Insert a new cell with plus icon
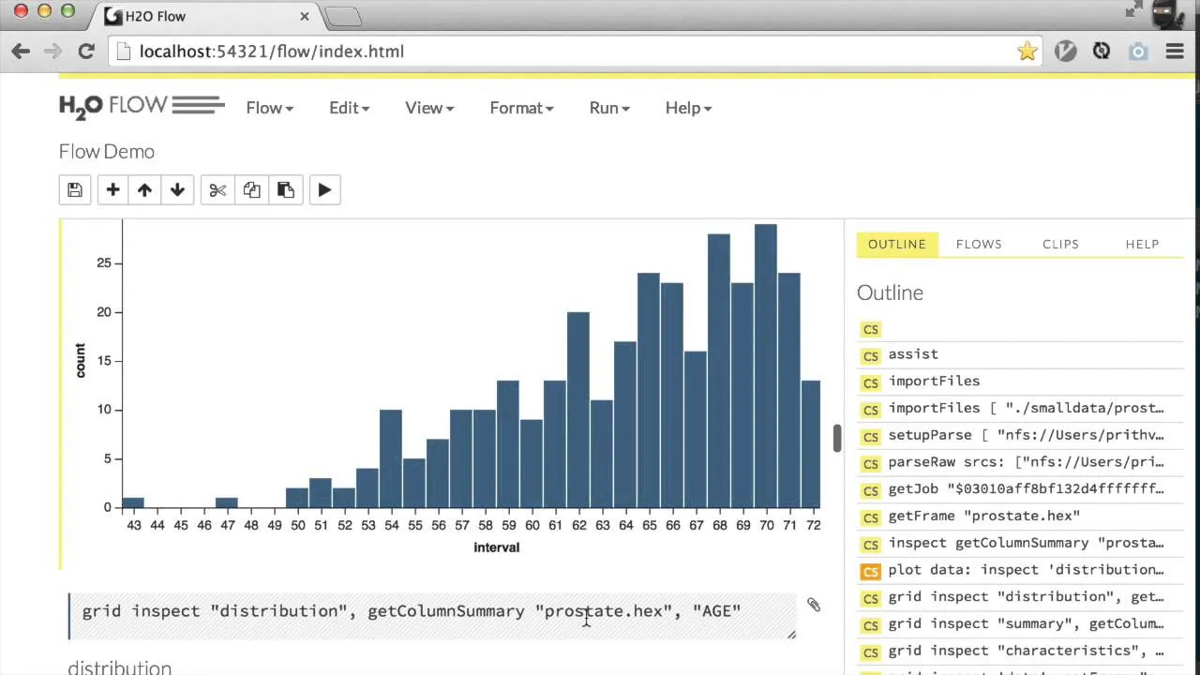1200x675 pixels. (x=112, y=190)
